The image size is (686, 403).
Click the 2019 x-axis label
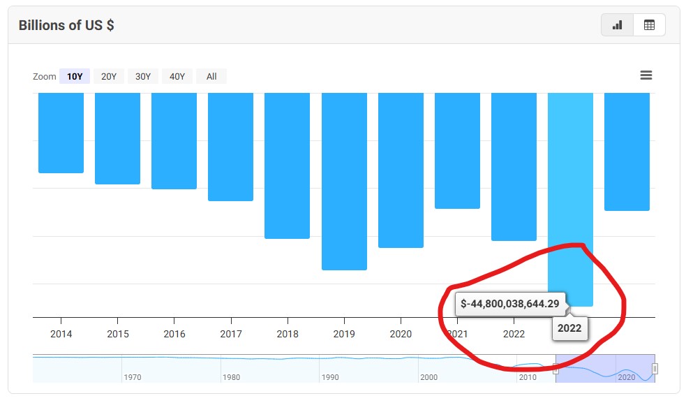[x=344, y=335]
